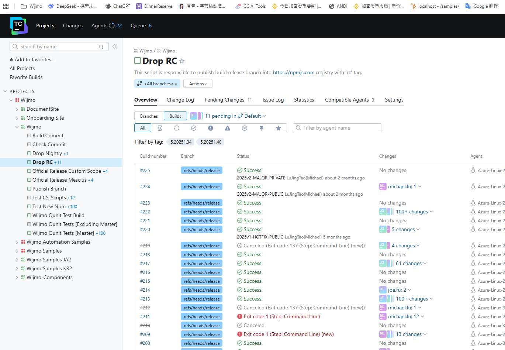Toggle tag filter 5.20251.34

pyautogui.click(x=181, y=142)
